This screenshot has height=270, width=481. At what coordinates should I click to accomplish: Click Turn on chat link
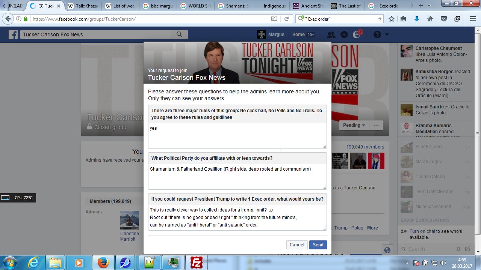tap(422, 231)
